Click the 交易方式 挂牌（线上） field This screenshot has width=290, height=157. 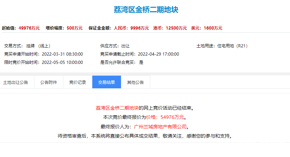point(38,46)
